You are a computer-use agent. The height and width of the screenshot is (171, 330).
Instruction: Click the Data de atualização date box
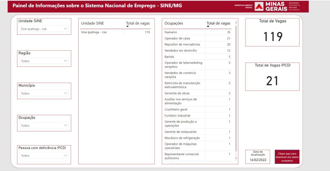tap(258, 156)
